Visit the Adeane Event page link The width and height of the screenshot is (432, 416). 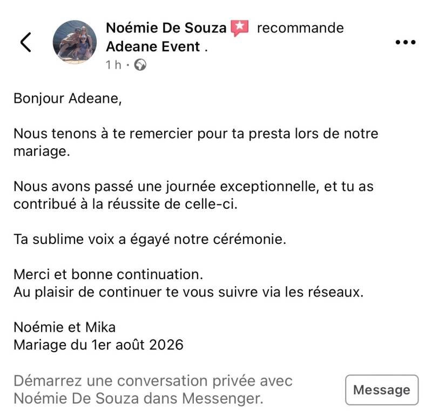(153, 47)
